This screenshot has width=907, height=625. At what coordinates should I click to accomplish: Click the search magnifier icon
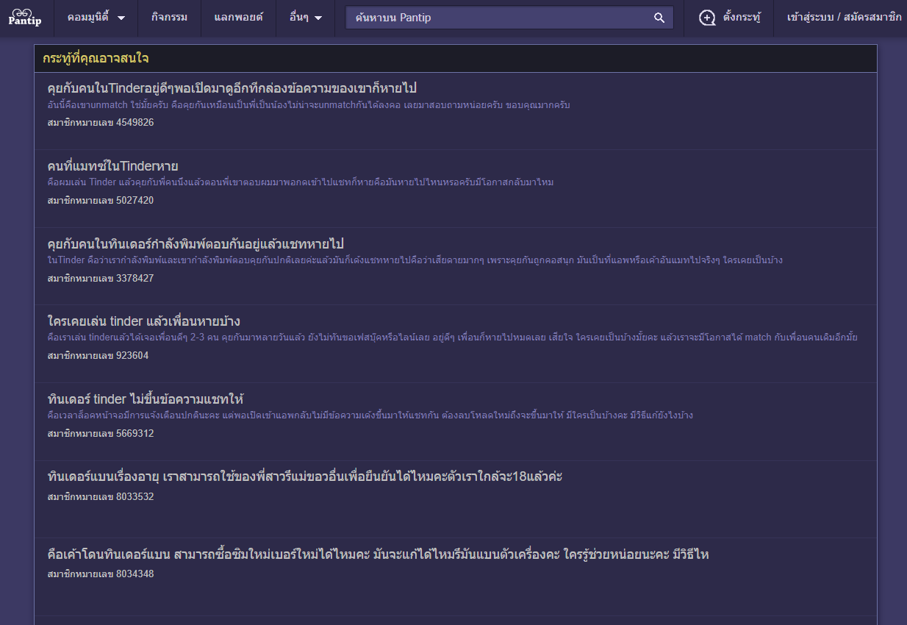tap(659, 18)
